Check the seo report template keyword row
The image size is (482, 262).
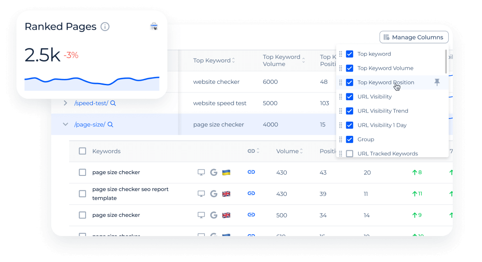[x=82, y=194]
